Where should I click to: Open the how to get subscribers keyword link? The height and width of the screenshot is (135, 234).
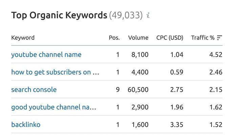coord(55,72)
